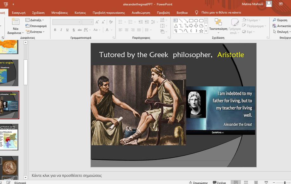The width and height of the screenshot is (291, 184).
Task: Open the Τακτοποίηση arrange menu
Action: tap(218, 26)
